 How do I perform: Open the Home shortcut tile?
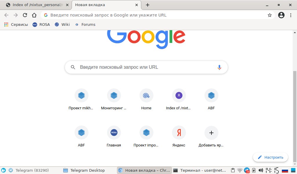(x=146, y=99)
